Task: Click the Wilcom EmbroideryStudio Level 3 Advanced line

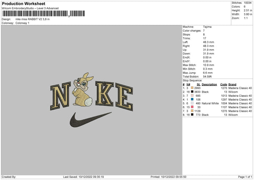Action: coord(30,8)
